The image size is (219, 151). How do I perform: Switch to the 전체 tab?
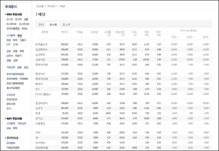(x=41, y=25)
